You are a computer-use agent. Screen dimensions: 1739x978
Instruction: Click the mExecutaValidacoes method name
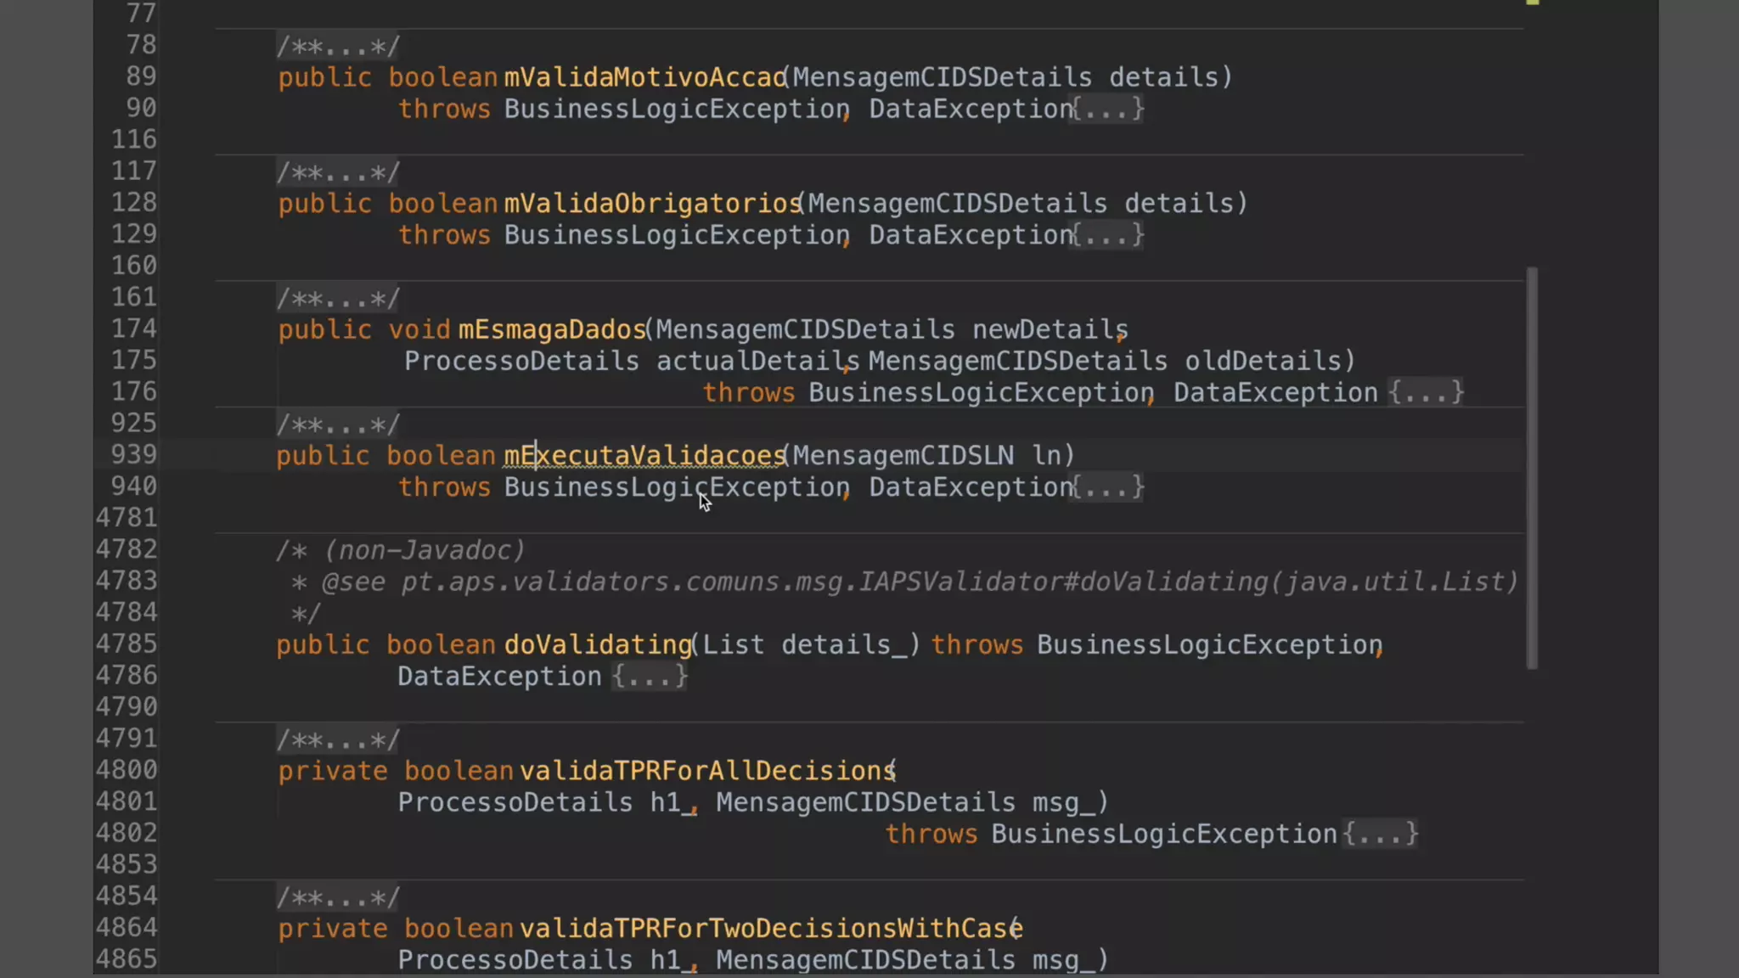[644, 455]
